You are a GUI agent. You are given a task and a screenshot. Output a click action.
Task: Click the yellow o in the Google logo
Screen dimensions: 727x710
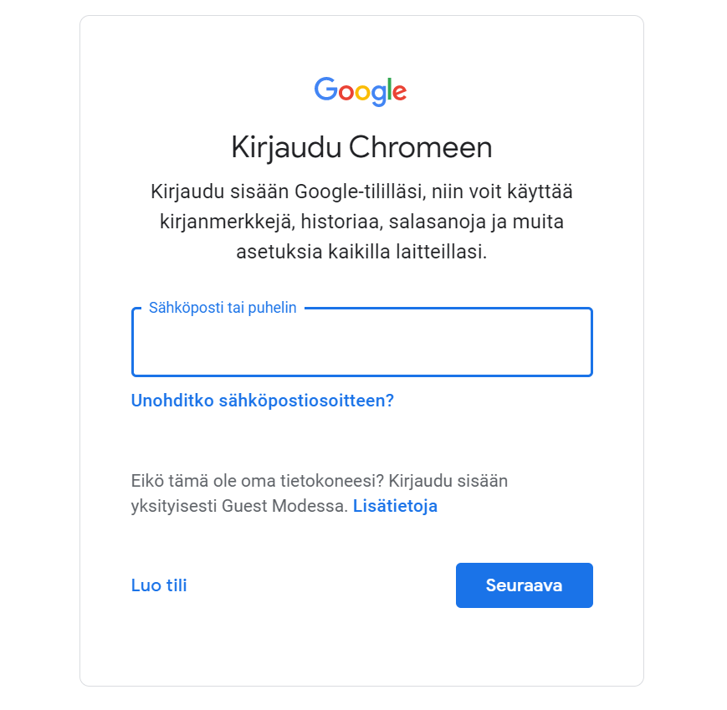coord(361,91)
